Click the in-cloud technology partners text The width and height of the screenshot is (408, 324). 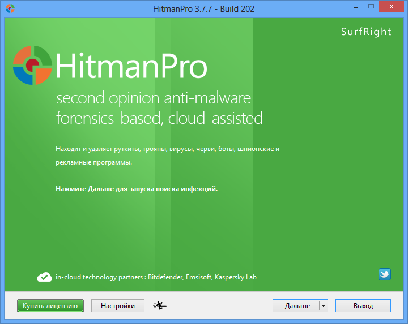[x=156, y=277]
